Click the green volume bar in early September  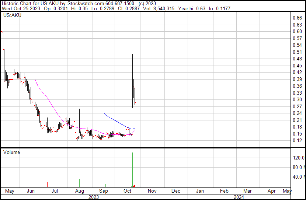coord(106,185)
